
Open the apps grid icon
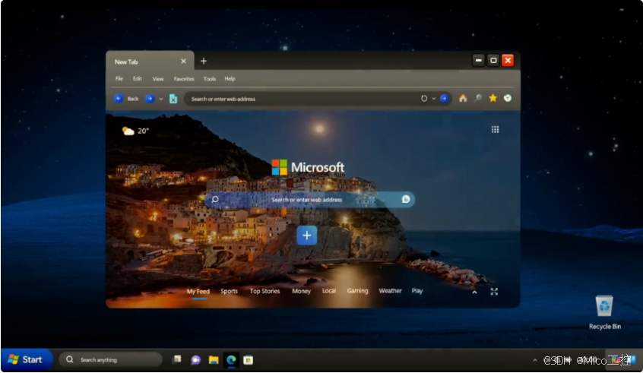(x=495, y=130)
